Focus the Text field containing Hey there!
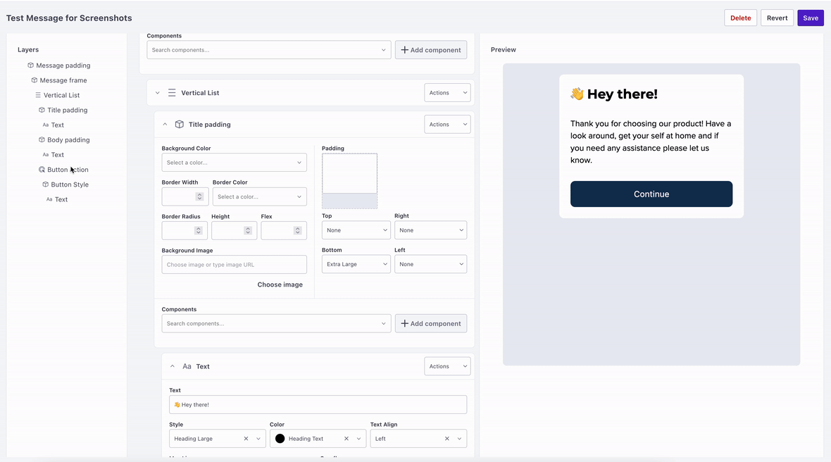The height and width of the screenshot is (462, 831). click(x=318, y=404)
